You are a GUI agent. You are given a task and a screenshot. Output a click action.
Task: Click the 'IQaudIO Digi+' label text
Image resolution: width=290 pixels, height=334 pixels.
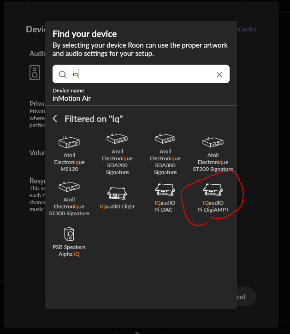117,206
